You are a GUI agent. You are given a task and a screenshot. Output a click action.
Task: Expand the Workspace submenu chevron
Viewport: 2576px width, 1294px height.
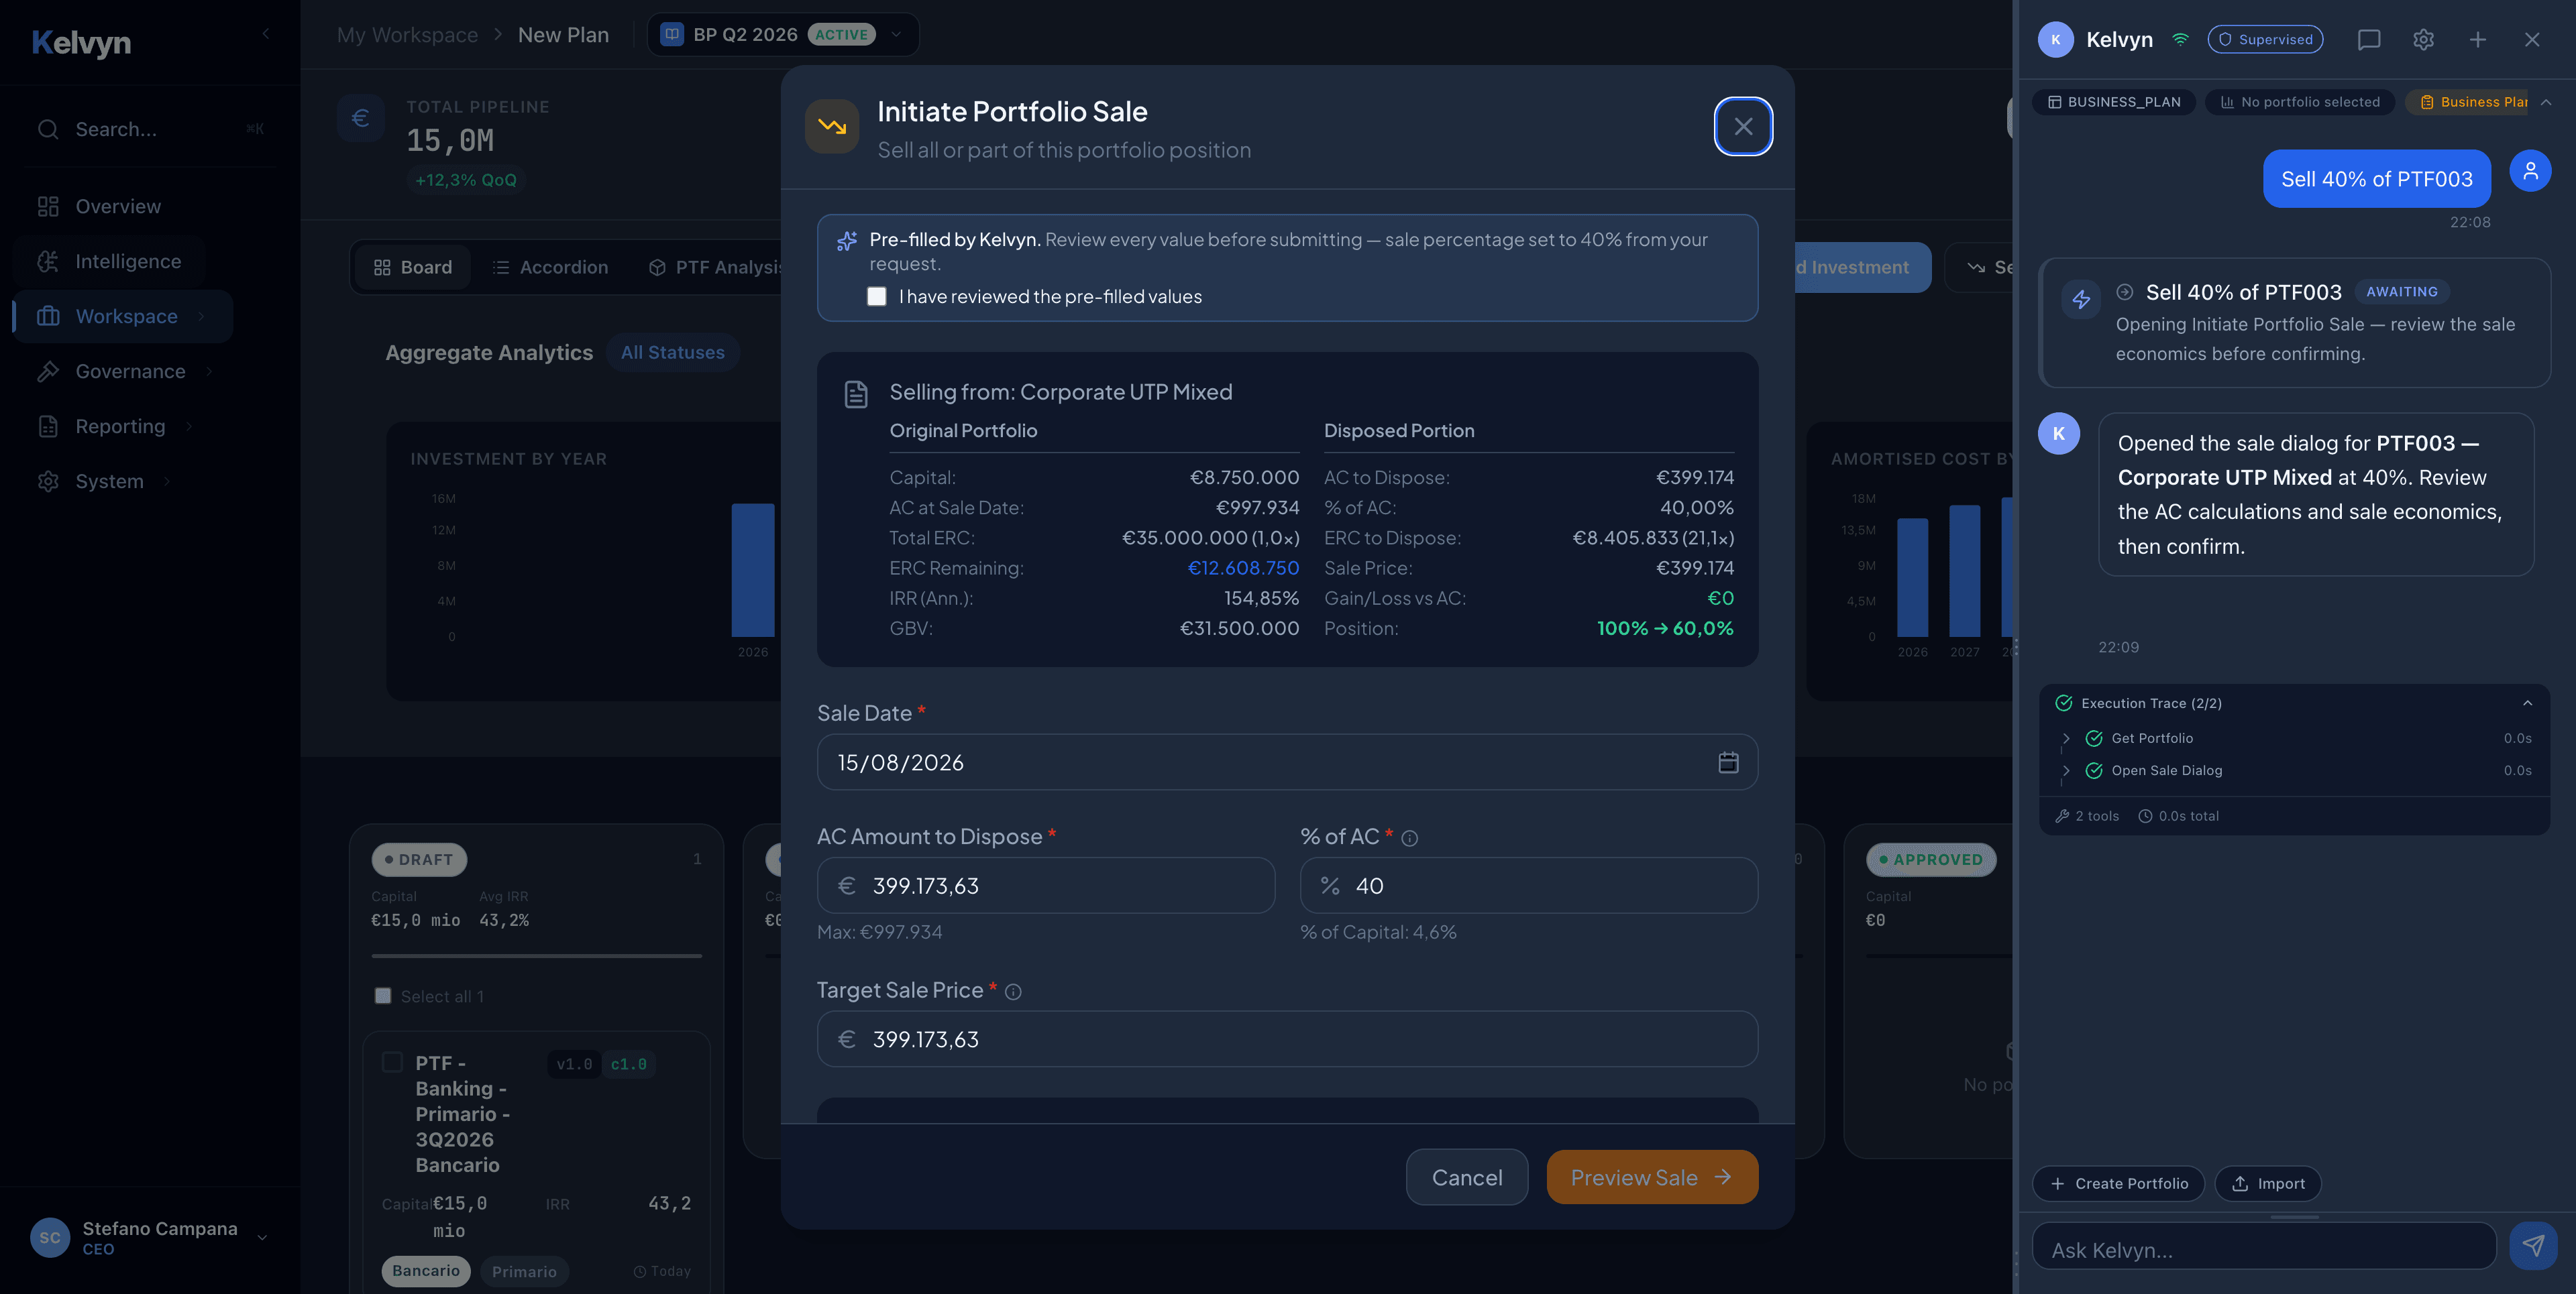coord(201,316)
